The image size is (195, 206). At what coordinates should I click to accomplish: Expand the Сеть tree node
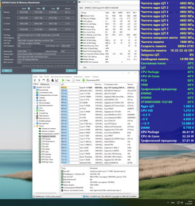click(34, 108)
